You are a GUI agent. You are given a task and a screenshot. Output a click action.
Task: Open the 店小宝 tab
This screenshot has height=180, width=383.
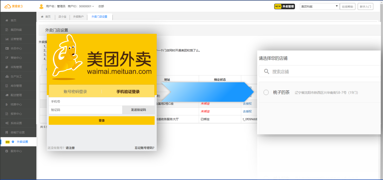(62, 17)
